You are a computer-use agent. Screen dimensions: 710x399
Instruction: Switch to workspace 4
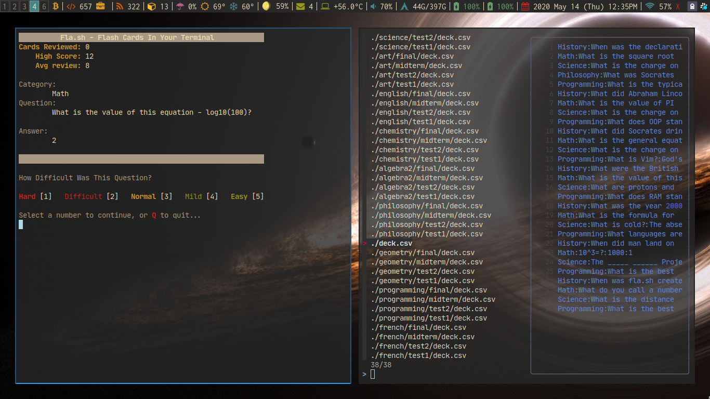(x=34, y=6)
